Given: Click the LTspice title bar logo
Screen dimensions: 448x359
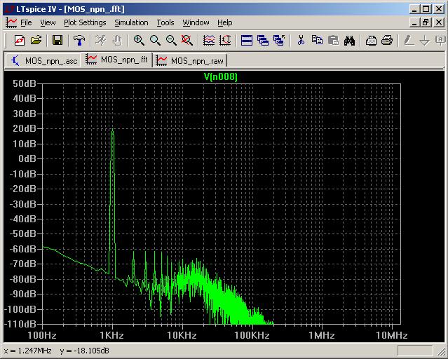Looking at the screenshot, I should pyautogui.click(x=10, y=9).
